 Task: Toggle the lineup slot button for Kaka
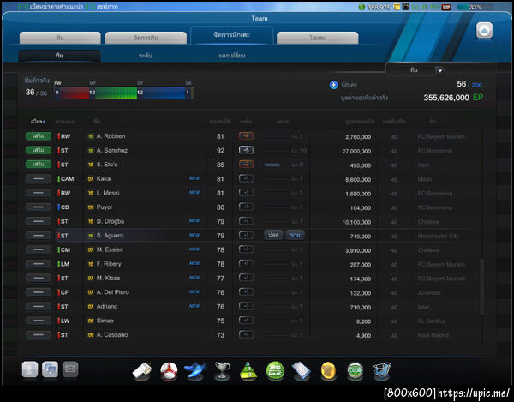[x=39, y=178]
